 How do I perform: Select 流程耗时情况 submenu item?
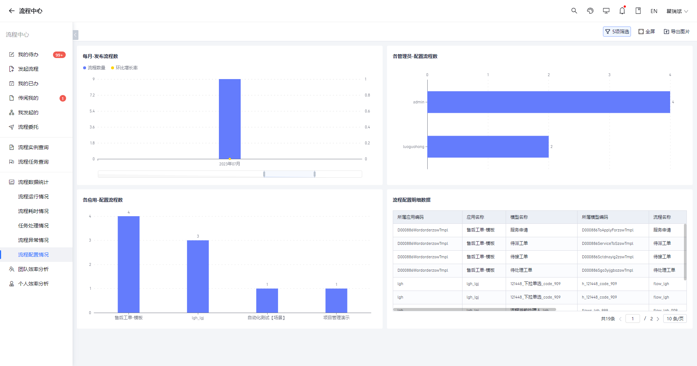(x=36, y=211)
